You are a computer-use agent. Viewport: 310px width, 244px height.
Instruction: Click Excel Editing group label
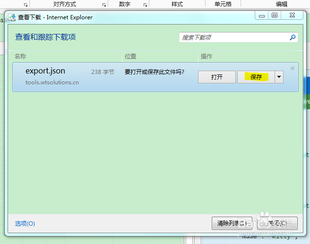point(282,4)
